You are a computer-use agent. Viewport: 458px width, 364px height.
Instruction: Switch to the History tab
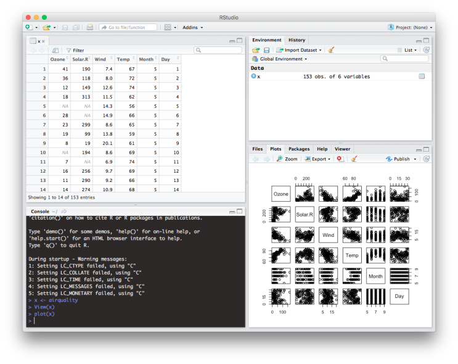tap(296, 40)
